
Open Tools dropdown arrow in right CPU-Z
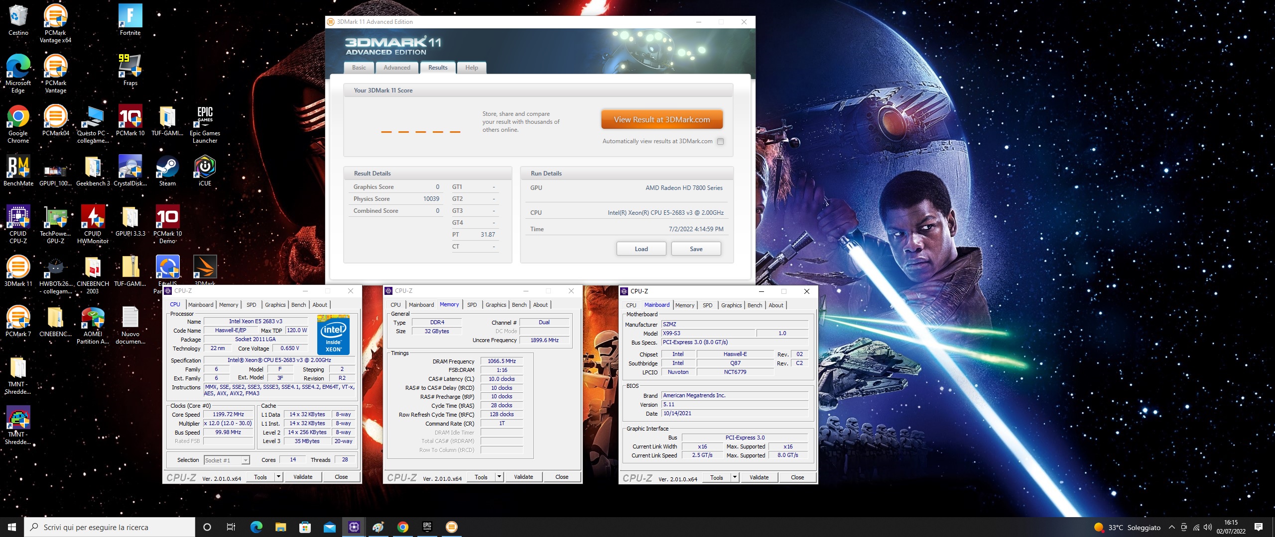(735, 477)
